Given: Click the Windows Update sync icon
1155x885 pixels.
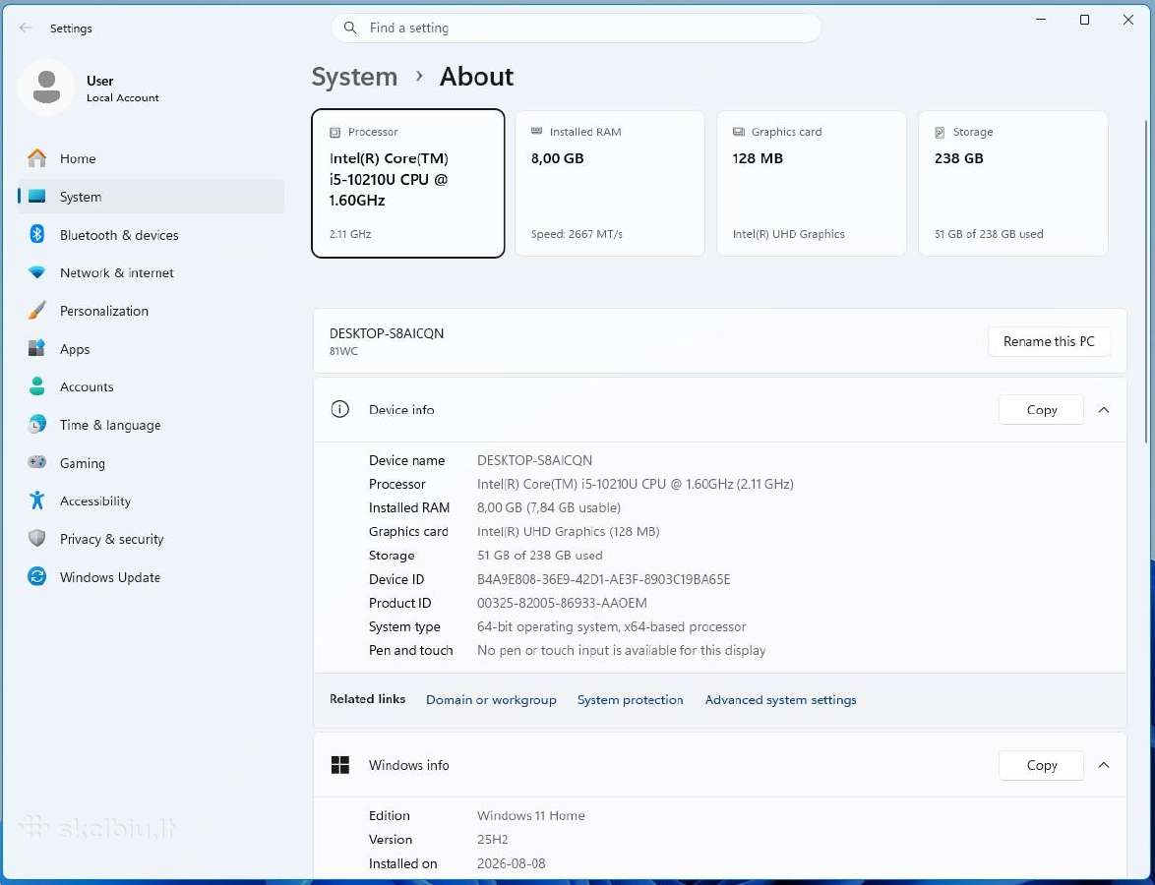Looking at the screenshot, I should (x=36, y=576).
